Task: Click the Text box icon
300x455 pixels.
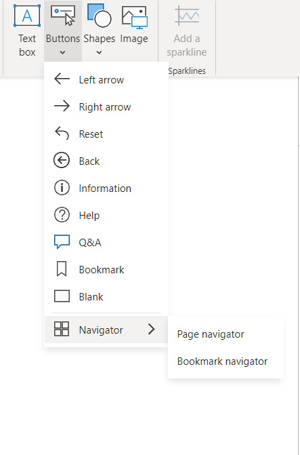Action: click(27, 16)
